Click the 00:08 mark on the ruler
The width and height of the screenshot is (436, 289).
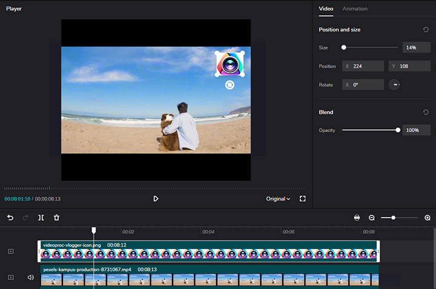368,231
